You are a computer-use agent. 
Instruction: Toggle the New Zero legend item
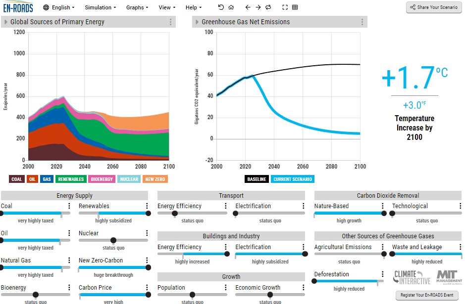tap(155, 179)
